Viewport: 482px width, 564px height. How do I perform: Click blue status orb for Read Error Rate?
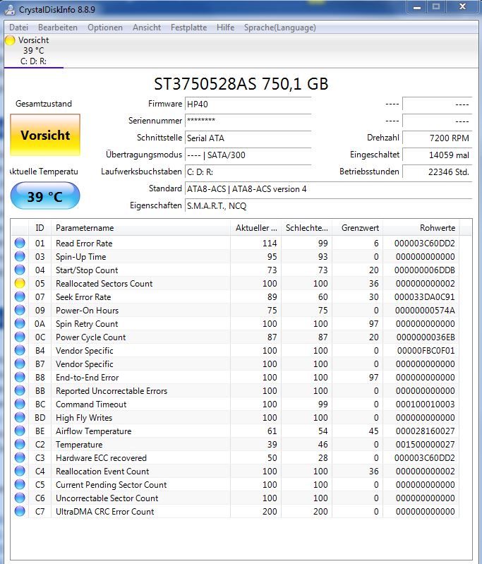[x=20, y=243]
